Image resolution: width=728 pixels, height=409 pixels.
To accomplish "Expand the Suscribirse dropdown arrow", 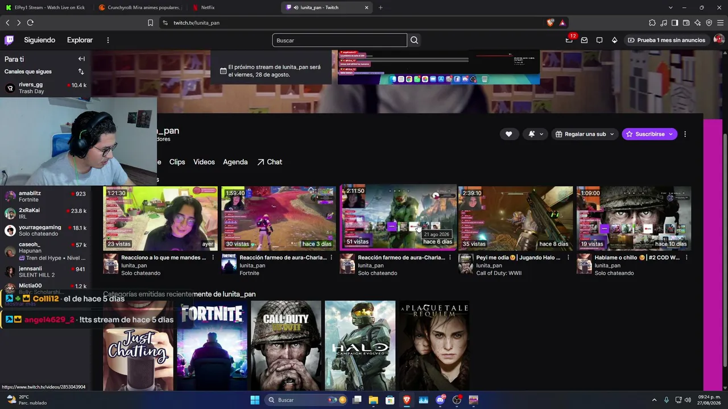I will click(x=671, y=134).
